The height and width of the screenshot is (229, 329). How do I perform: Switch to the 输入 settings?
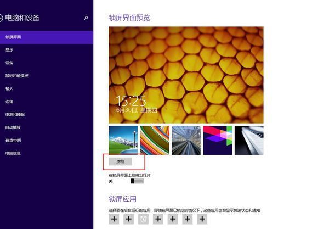point(47,88)
